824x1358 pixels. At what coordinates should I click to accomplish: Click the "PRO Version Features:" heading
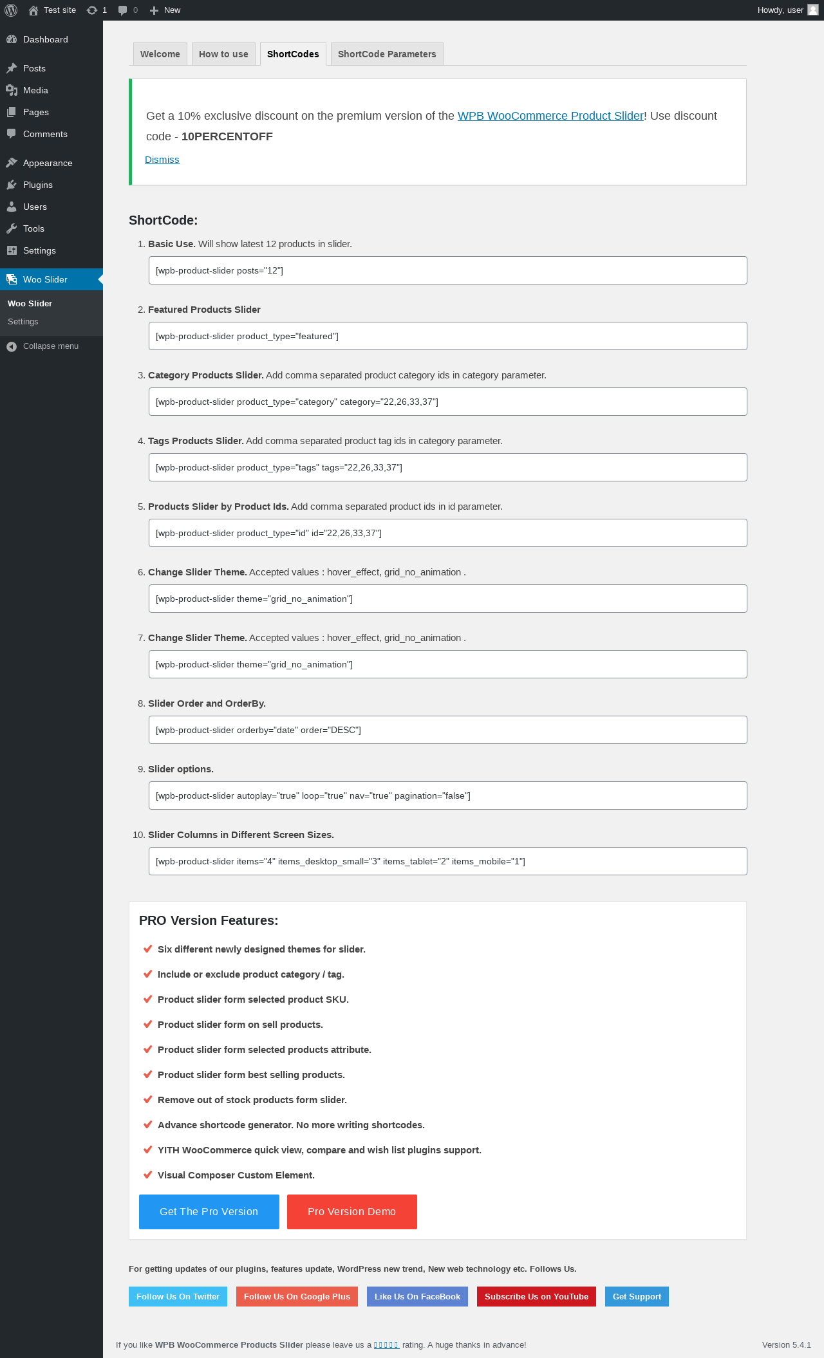(x=209, y=920)
